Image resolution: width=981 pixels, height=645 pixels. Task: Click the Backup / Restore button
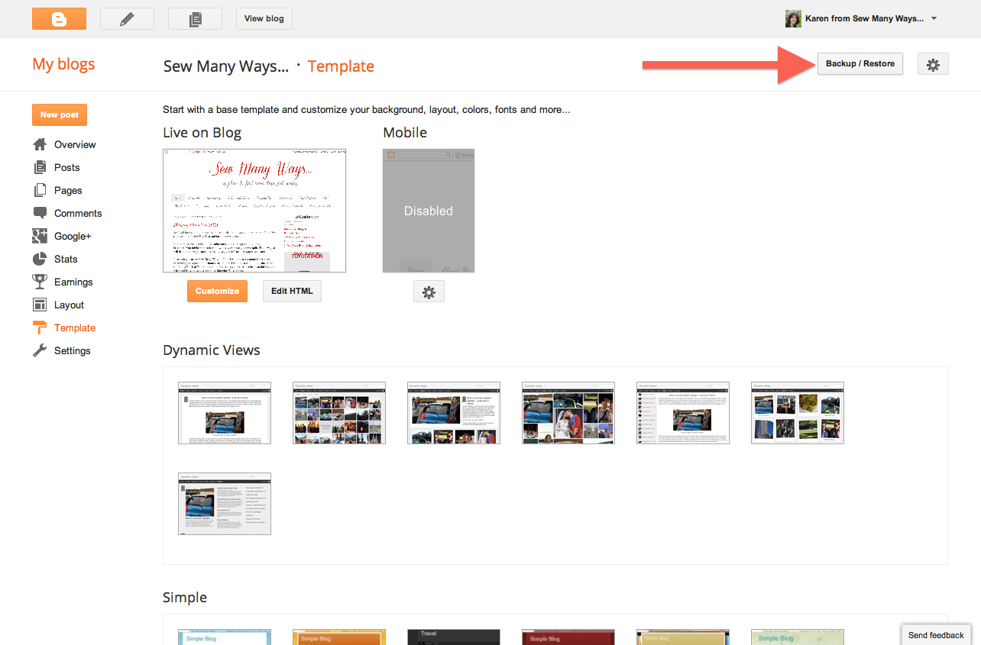860,64
